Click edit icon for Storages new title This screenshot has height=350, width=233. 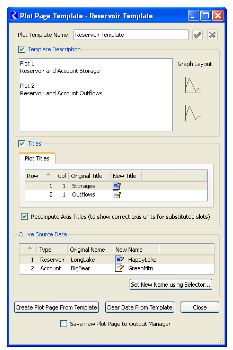[x=117, y=186]
